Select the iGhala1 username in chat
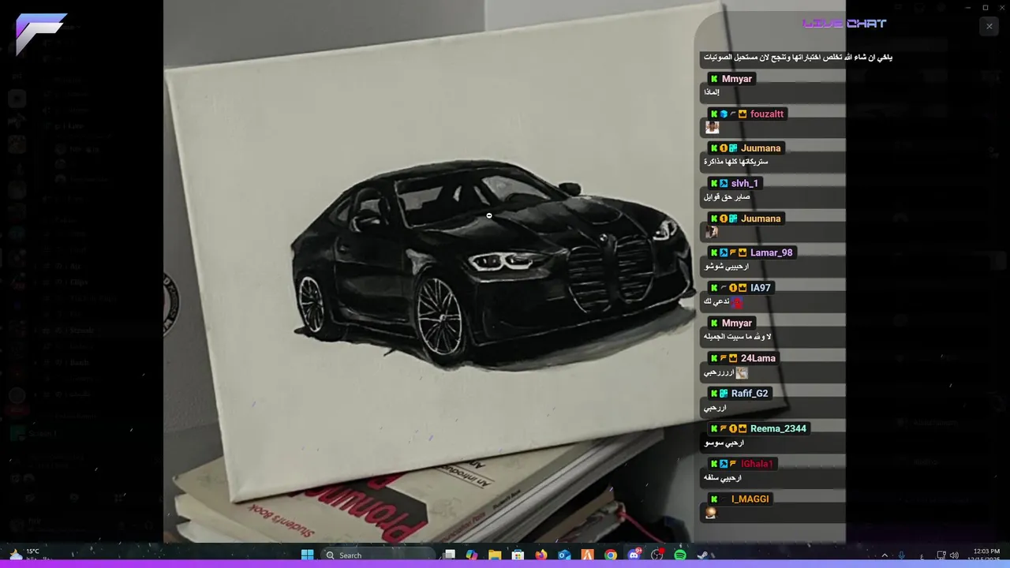The height and width of the screenshot is (568, 1010). click(757, 464)
